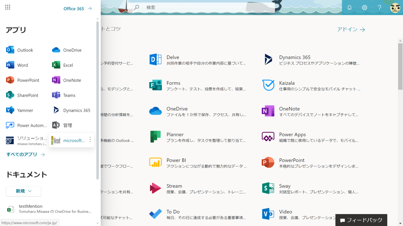Open the account profile picture menu
Image resolution: width=403 pixels, height=226 pixels.
click(x=395, y=7)
